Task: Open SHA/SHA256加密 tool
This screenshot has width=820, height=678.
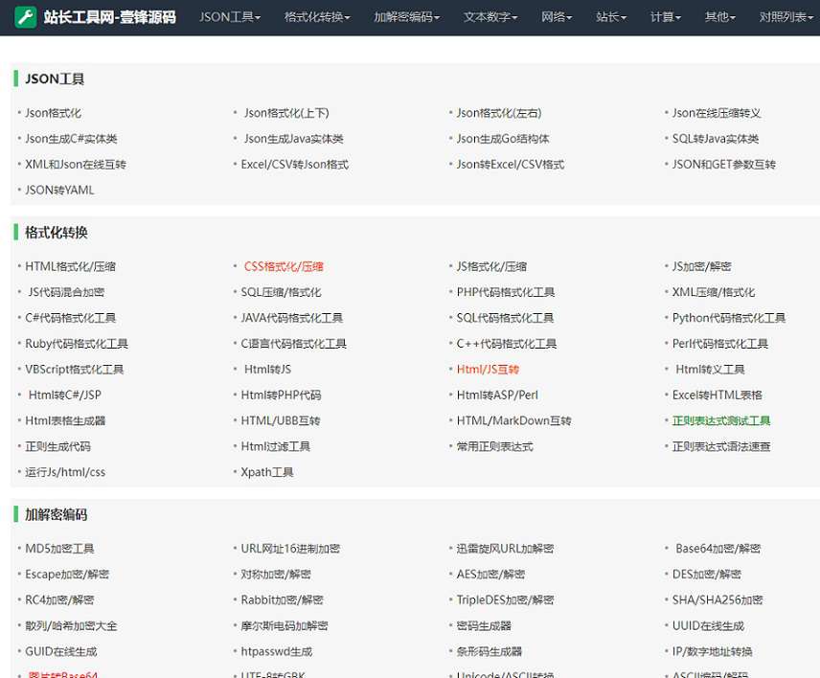Action: click(x=717, y=599)
